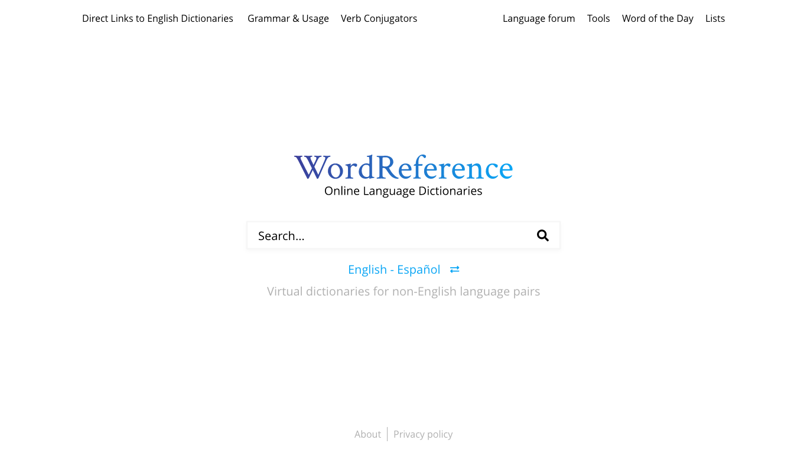The width and height of the screenshot is (807, 453).
Task: Open the English - Español dictionary selector
Action: 394,270
